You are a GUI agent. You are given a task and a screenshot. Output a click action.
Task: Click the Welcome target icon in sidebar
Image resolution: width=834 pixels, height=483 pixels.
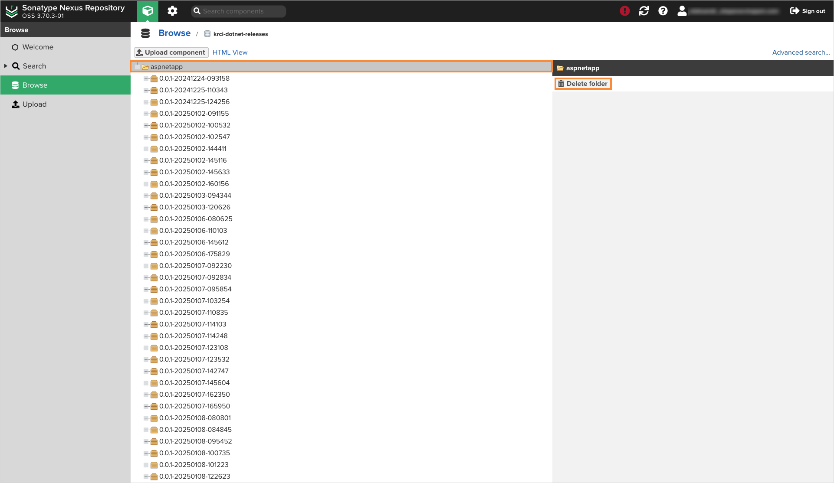15,47
